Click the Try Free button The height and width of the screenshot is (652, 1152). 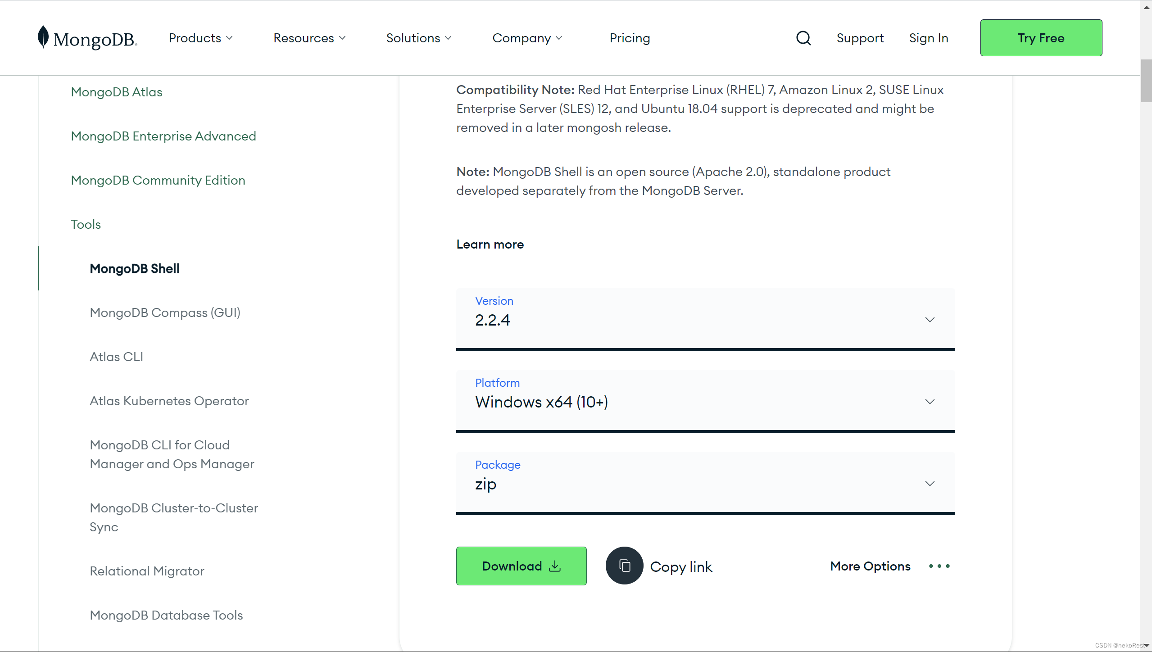1041,38
